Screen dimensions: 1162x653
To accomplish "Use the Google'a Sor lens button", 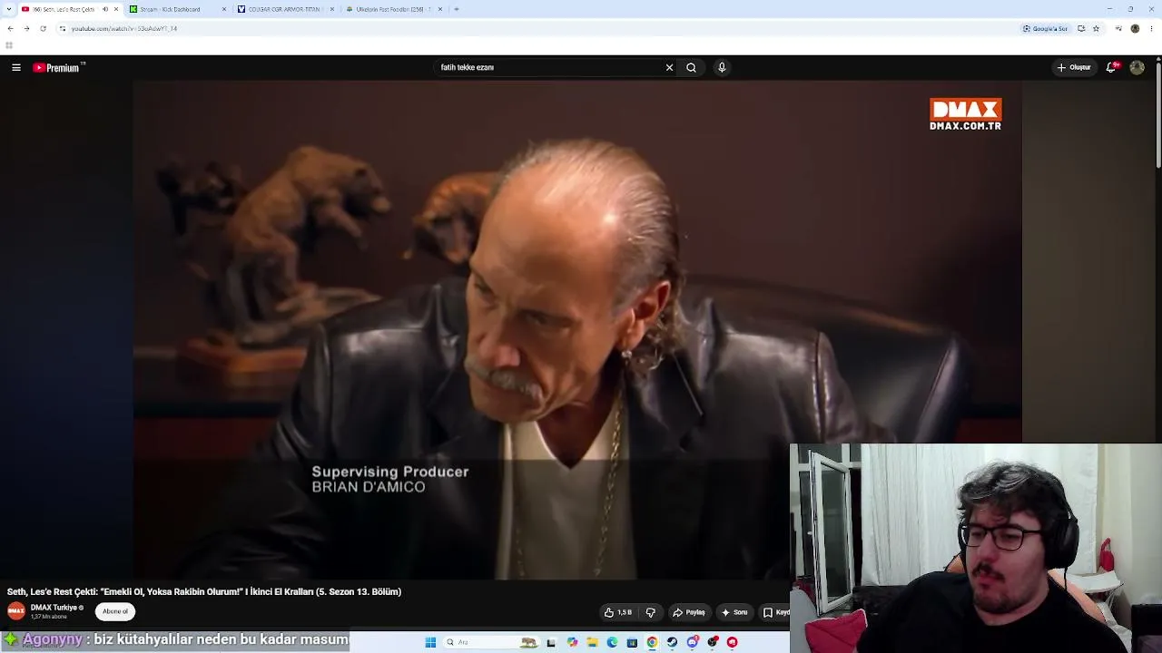I will pos(1046,28).
